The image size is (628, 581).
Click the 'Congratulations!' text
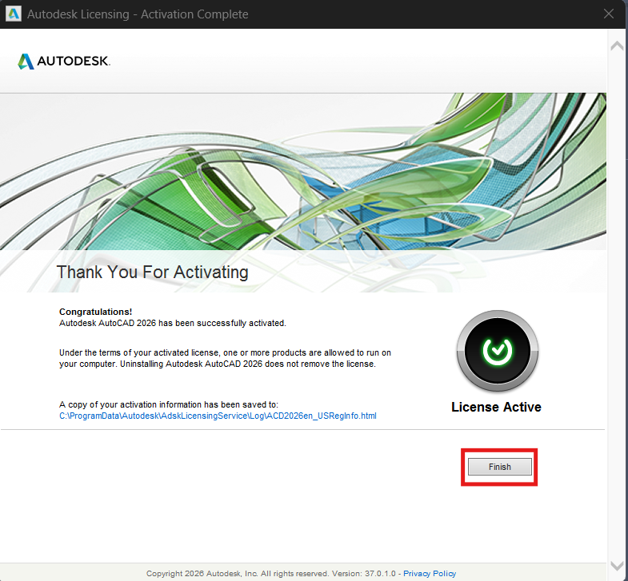pyautogui.click(x=96, y=312)
